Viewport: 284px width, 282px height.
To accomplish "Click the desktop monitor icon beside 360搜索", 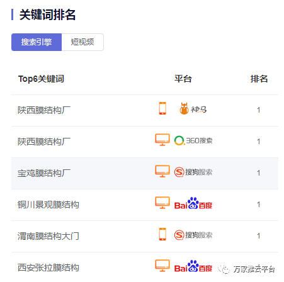I will pyautogui.click(x=162, y=140).
